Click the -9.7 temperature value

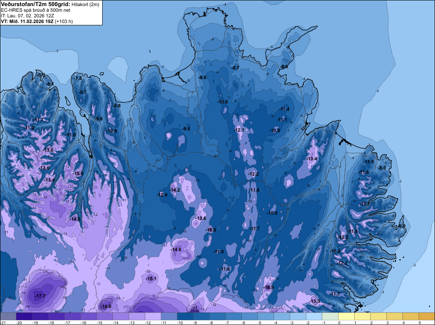[x=83, y=92]
